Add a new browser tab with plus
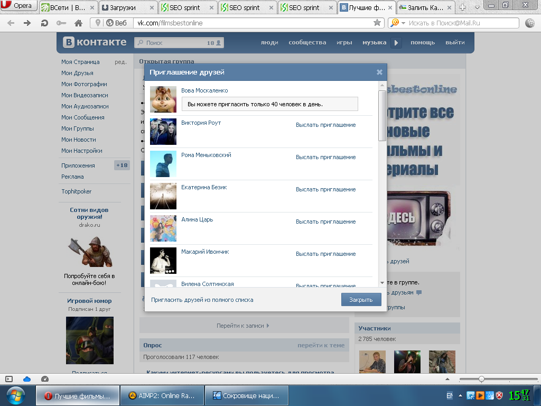Image resolution: width=541 pixels, height=406 pixels. (462, 7)
